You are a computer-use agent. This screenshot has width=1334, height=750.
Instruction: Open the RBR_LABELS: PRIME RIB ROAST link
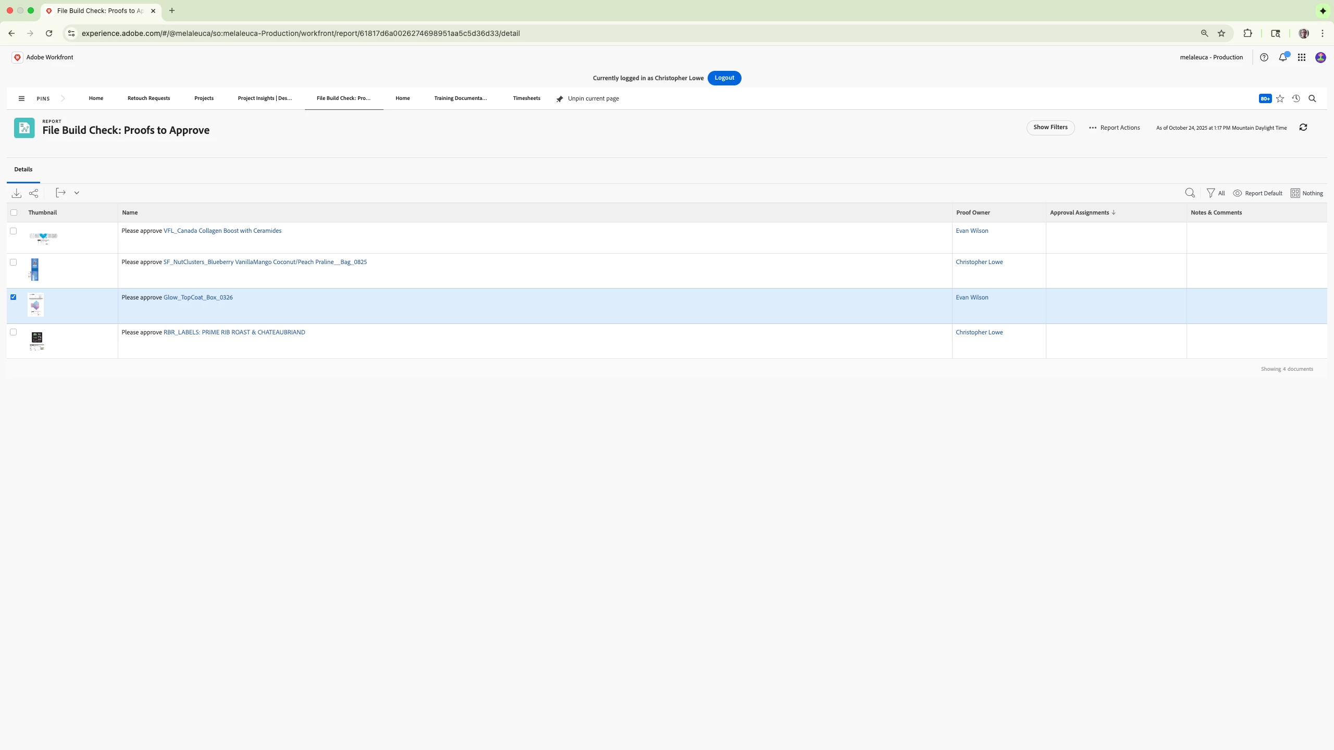point(234,332)
